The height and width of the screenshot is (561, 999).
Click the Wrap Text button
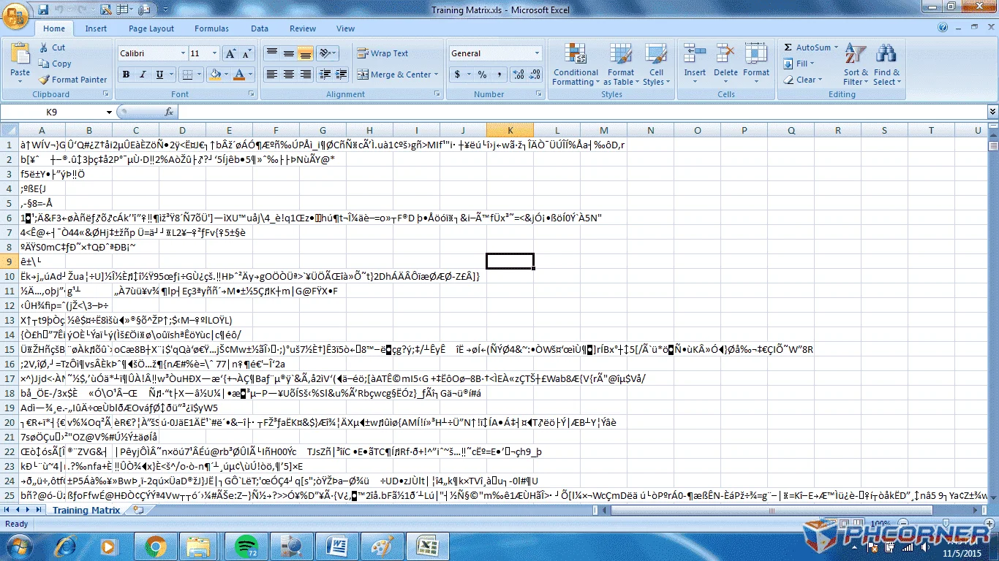pos(382,53)
